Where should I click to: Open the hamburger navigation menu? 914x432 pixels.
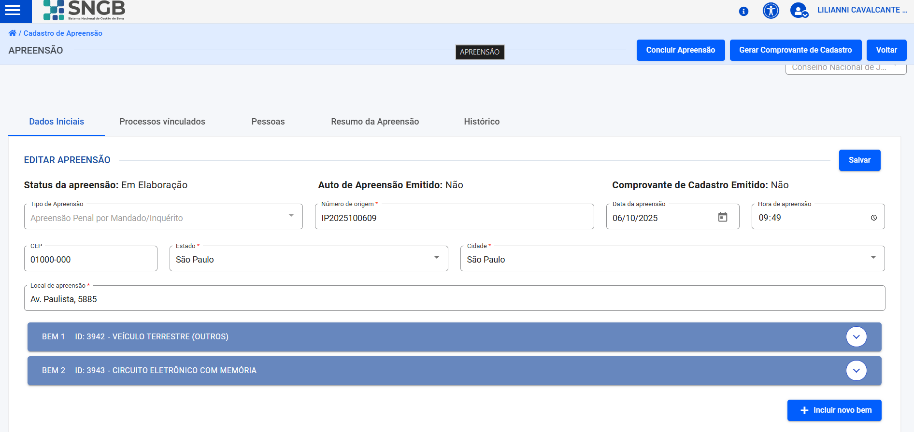13,10
